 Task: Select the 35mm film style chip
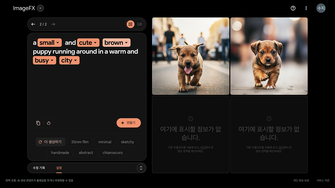click(80, 142)
